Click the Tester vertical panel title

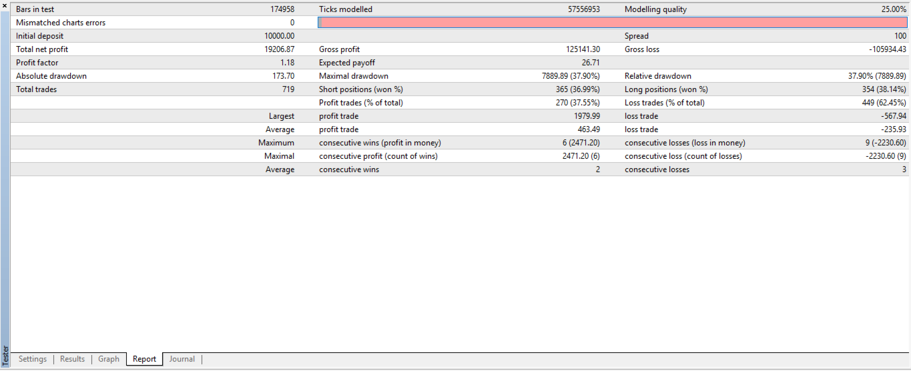[5, 355]
